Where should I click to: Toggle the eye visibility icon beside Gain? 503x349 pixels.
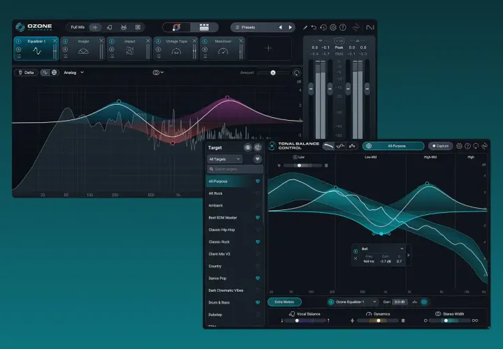tap(424, 302)
